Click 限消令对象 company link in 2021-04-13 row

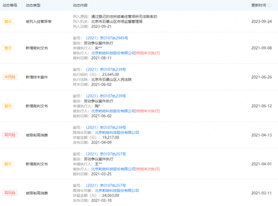pos(117,133)
